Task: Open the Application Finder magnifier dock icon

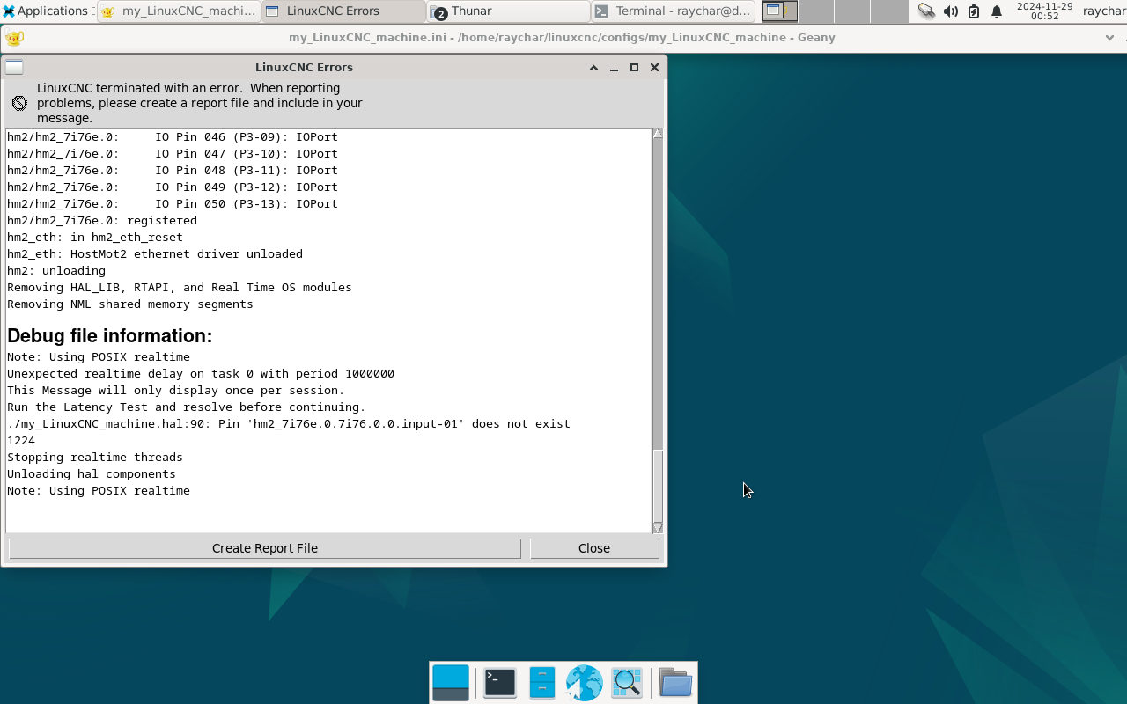Action: tap(627, 683)
